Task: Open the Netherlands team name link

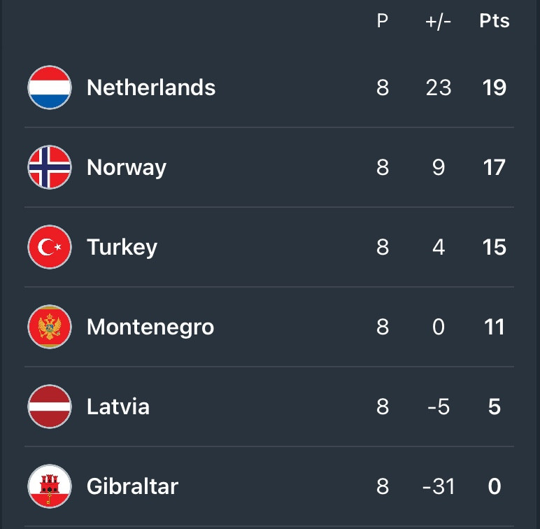Action: pyautogui.click(x=151, y=87)
